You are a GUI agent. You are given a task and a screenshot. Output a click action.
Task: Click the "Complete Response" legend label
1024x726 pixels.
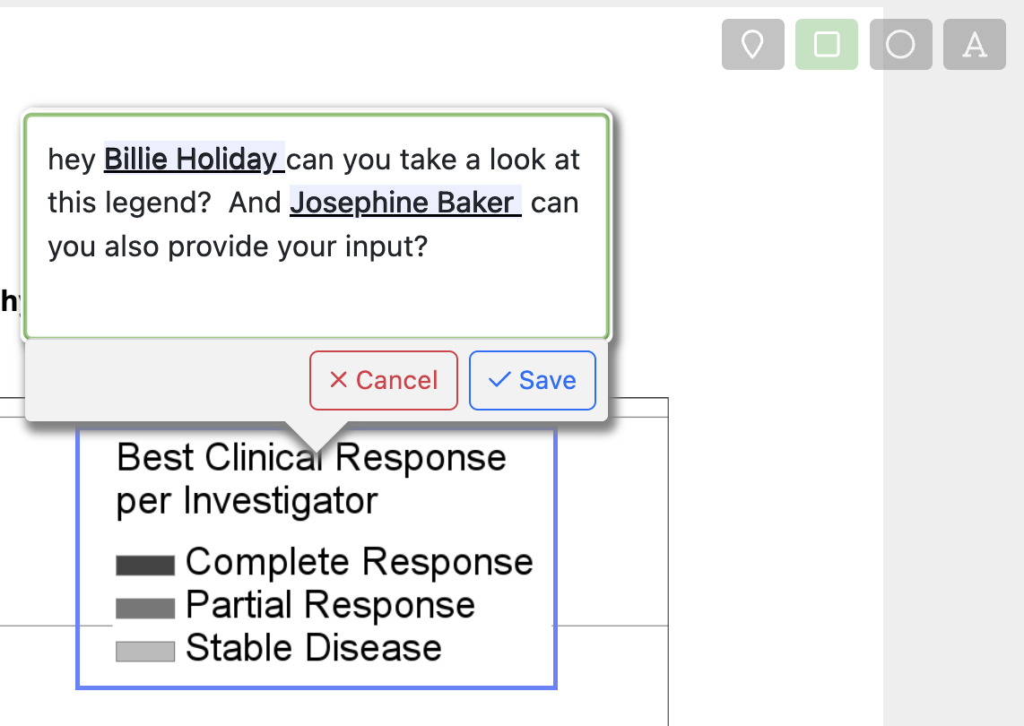(359, 563)
